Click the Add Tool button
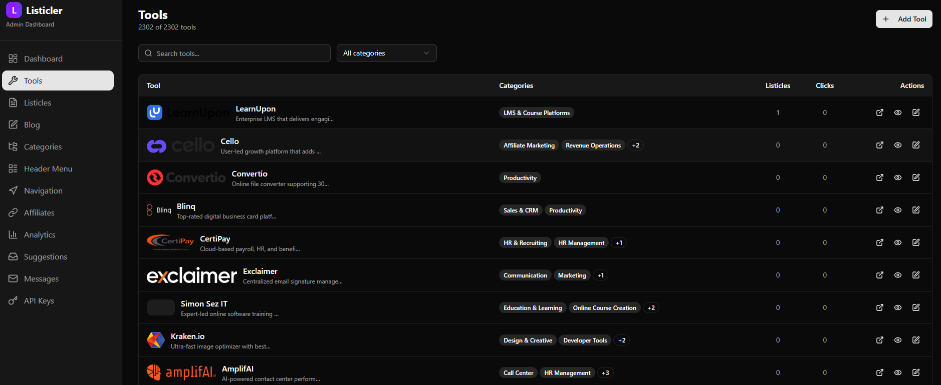941x385 pixels. click(x=903, y=19)
